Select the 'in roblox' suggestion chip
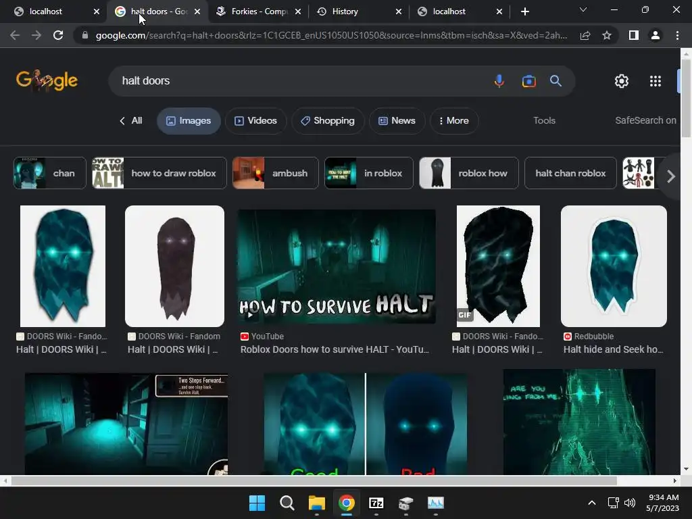This screenshot has height=519, width=692. click(369, 173)
